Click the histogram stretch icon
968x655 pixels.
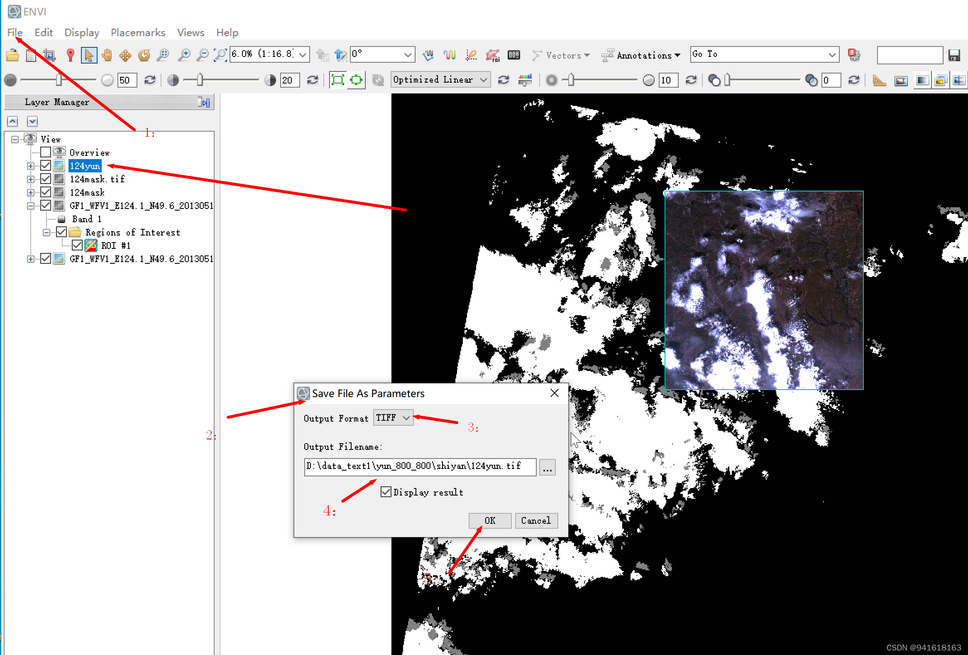coord(525,80)
